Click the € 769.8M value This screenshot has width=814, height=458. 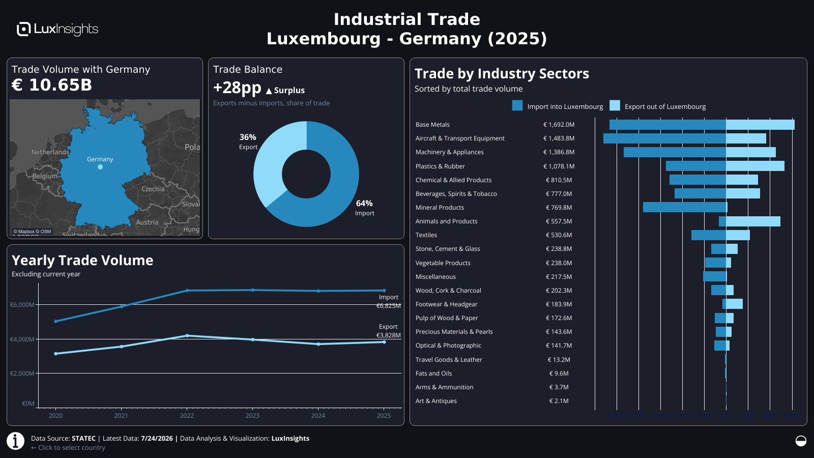pyautogui.click(x=559, y=207)
